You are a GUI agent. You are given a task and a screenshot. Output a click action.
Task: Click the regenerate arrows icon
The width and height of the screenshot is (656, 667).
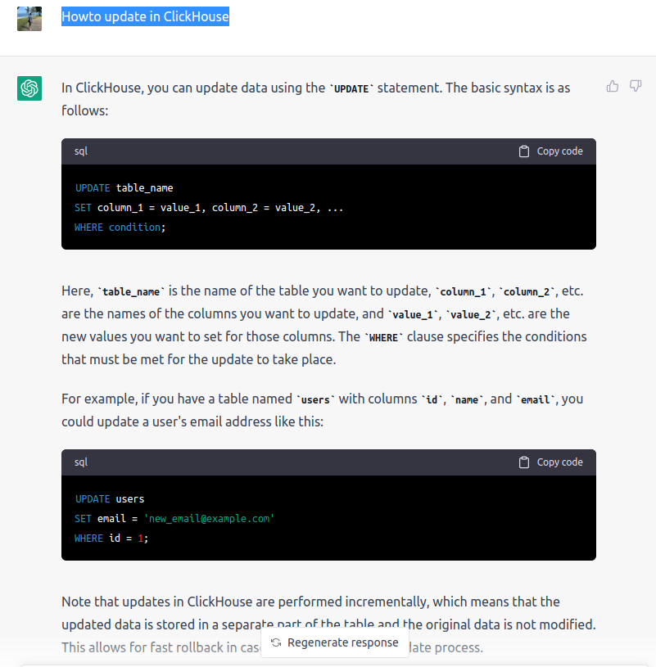276,642
